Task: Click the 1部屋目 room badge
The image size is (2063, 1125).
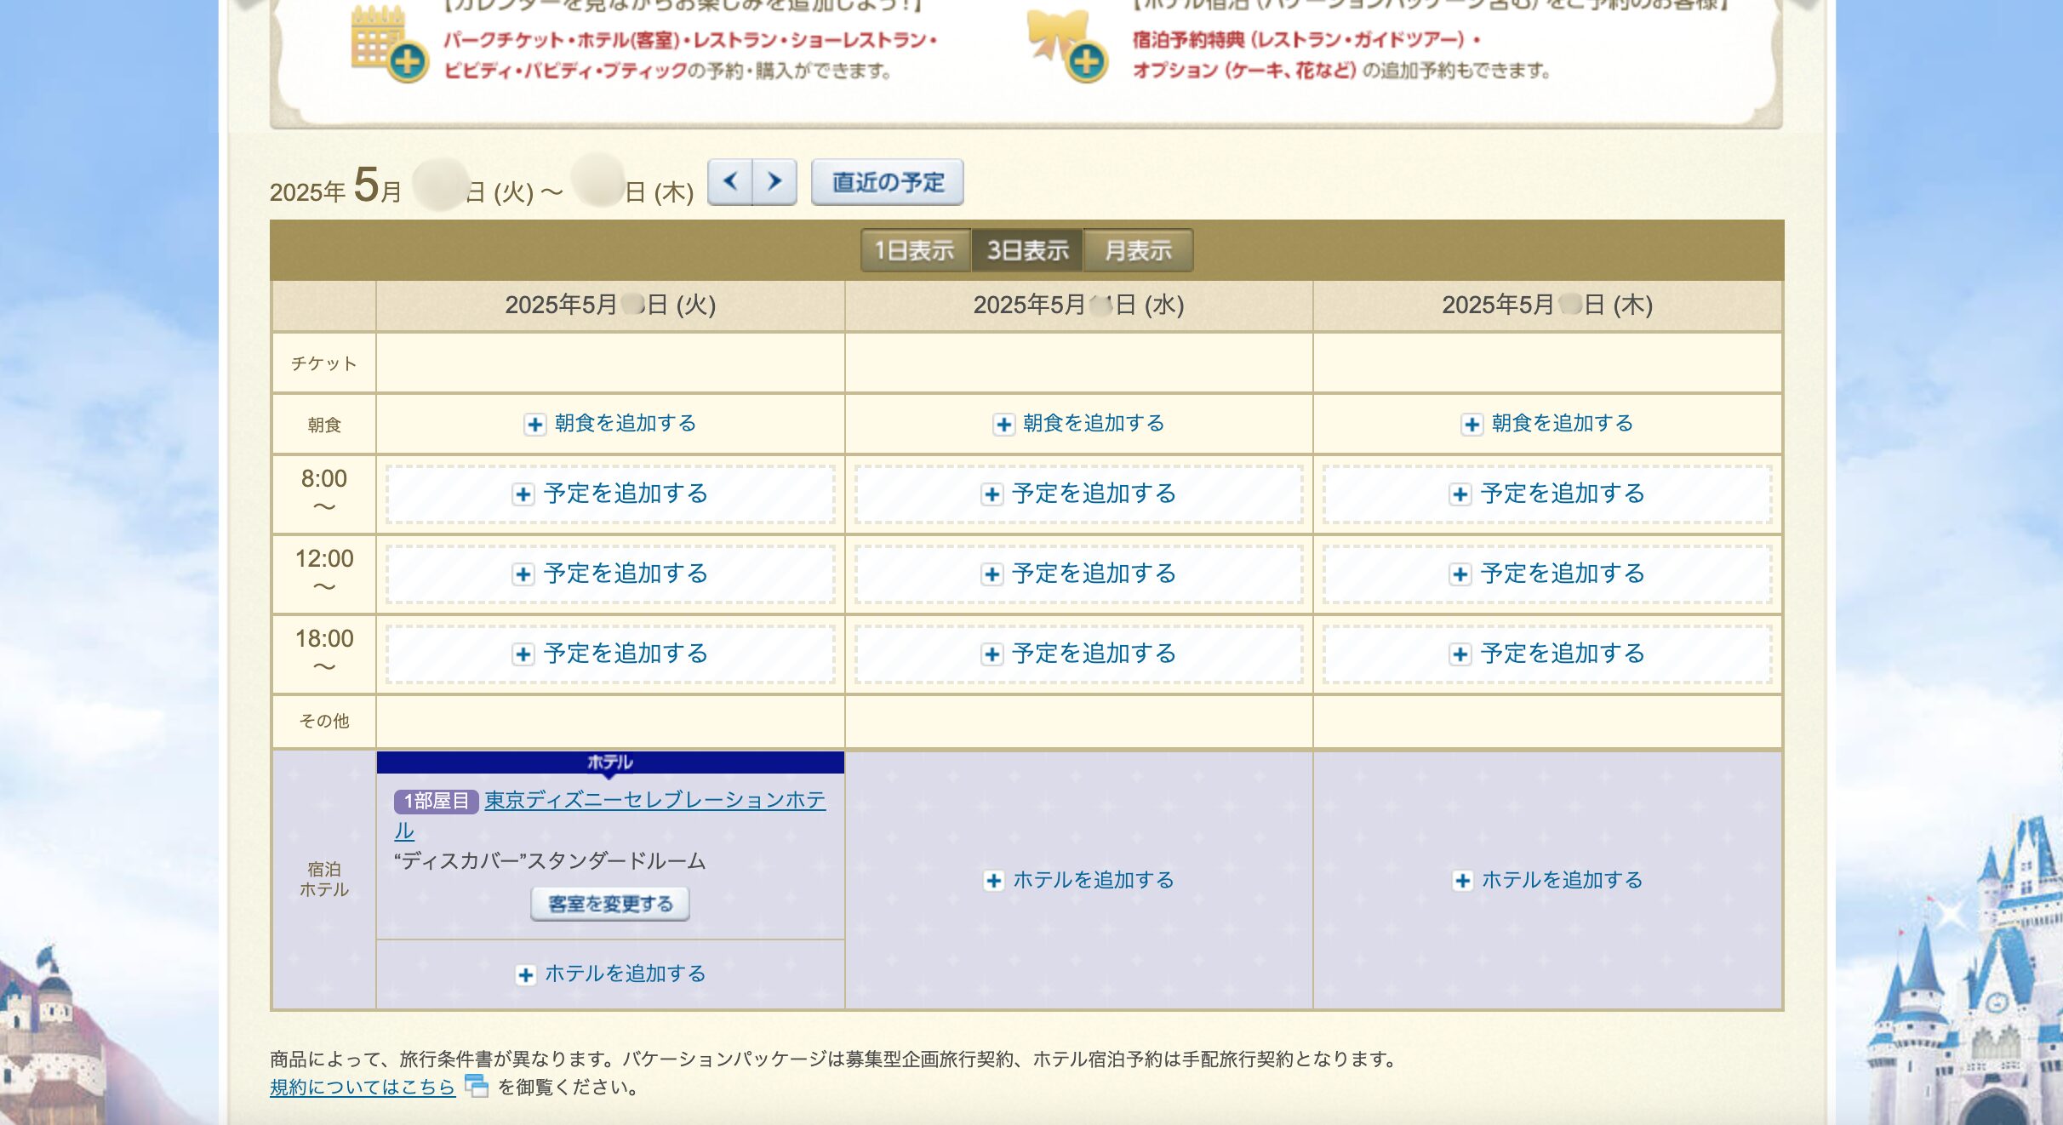Action: (x=436, y=801)
